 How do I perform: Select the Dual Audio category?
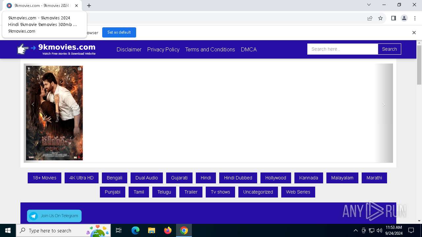point(147,178)
